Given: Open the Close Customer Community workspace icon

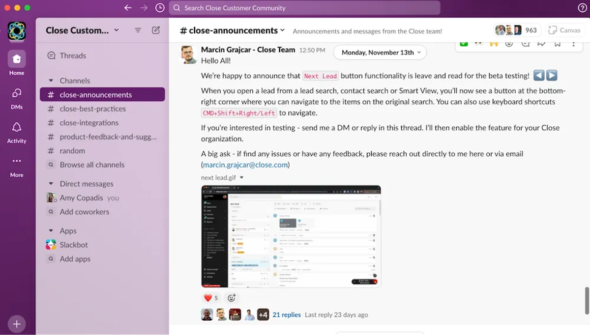Looking at the screenshot, I should [17, 31].
